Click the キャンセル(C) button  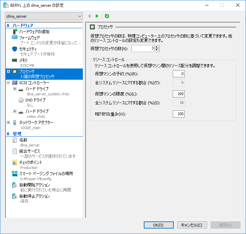[192, 225]
